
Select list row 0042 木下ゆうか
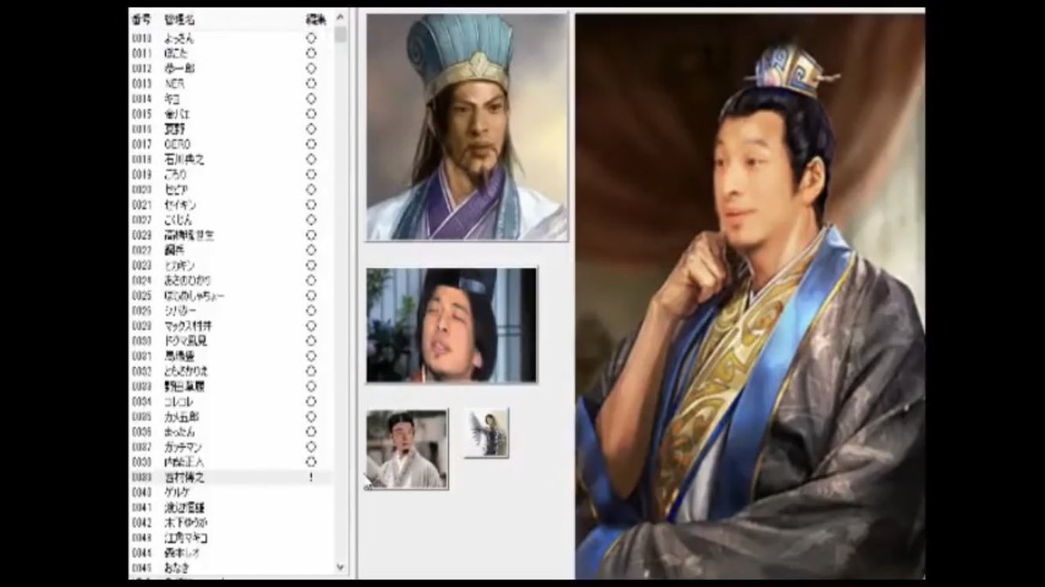point(232,522)
